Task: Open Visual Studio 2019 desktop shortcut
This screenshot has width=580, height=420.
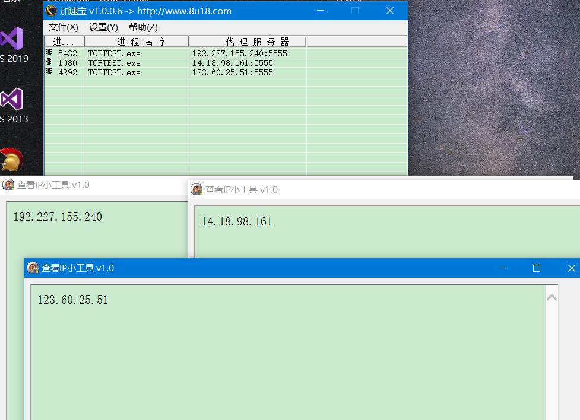Action: [x=12, y=45]
